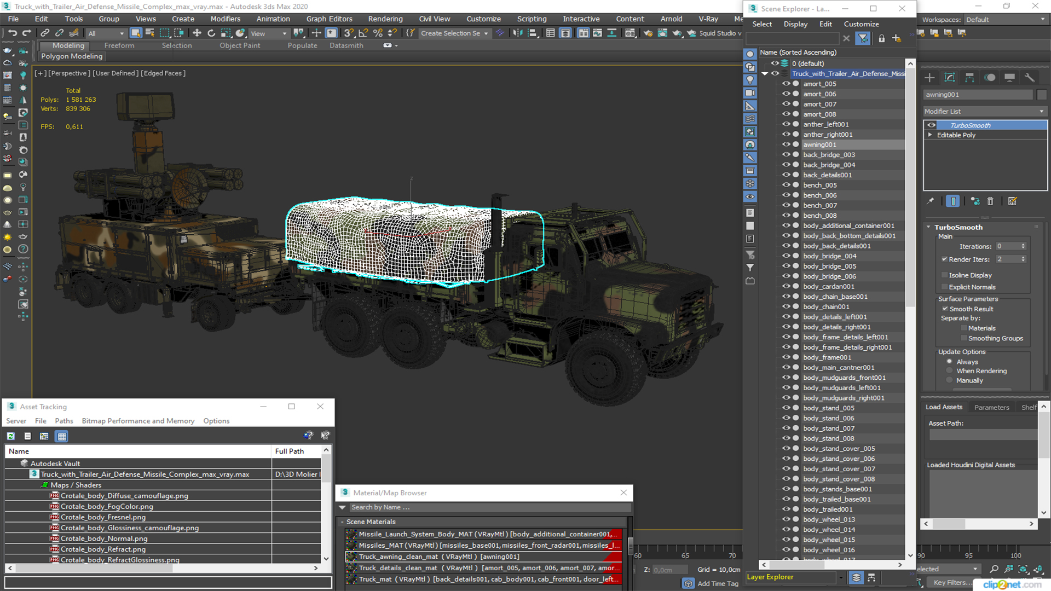Check Separate by Smoothing Groups option

pos(964,339)
